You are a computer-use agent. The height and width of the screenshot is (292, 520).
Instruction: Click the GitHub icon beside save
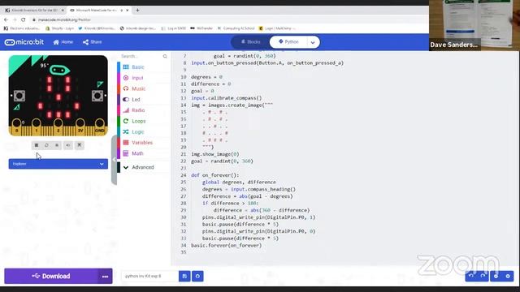coord(197,276)
